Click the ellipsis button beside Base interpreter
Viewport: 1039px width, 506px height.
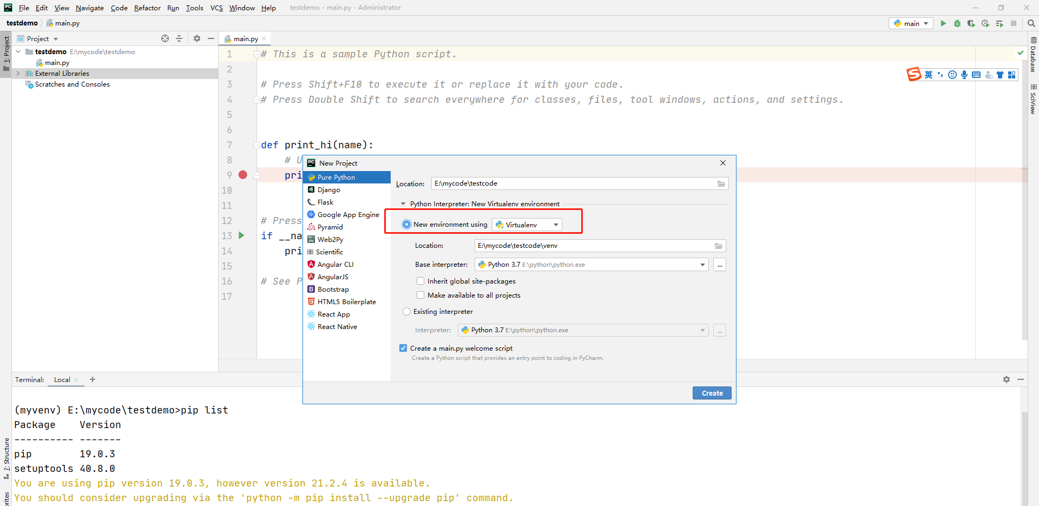pyautogui.click(x=720, y=265)
